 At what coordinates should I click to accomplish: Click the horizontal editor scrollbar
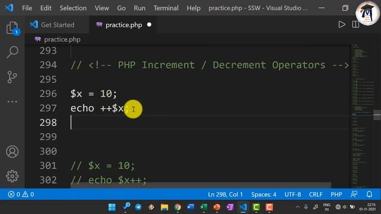coord(201,185)
